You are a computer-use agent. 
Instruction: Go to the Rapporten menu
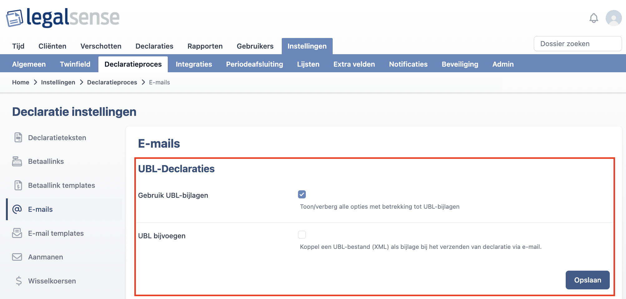pos(205,46)
